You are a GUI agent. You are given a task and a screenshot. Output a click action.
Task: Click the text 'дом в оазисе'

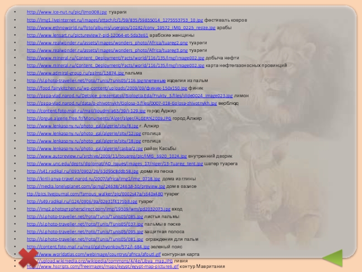tap(181, 186)
